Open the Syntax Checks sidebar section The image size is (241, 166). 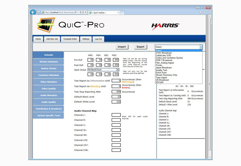(48, 69)
